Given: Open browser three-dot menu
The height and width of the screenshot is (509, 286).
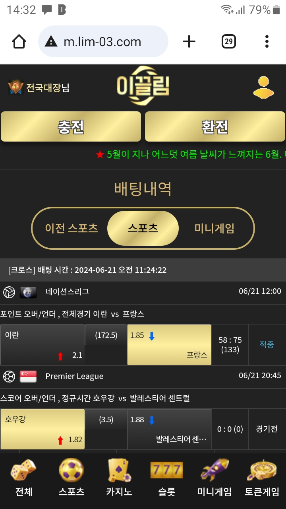Looking at the screenshot, I should 267,41.
